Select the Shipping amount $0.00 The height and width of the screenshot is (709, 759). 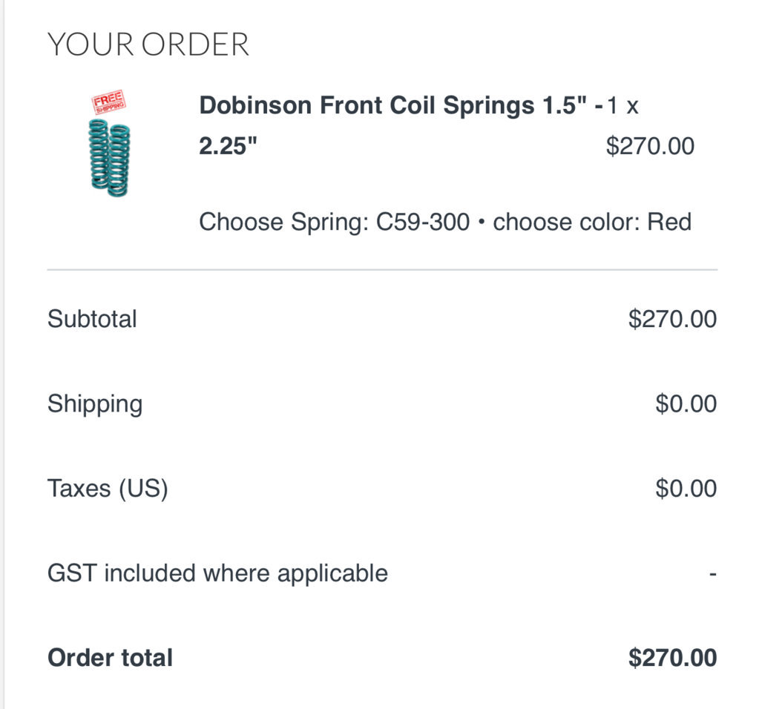pyautogui.click(x=686, y=403)
